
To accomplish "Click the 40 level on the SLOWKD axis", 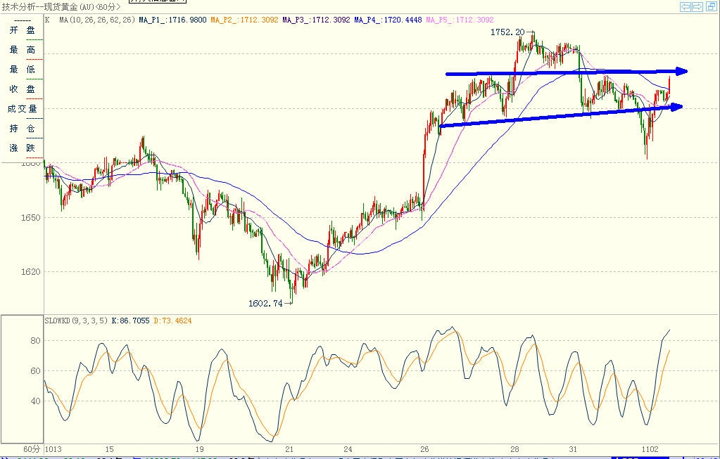I will [35, 401].
